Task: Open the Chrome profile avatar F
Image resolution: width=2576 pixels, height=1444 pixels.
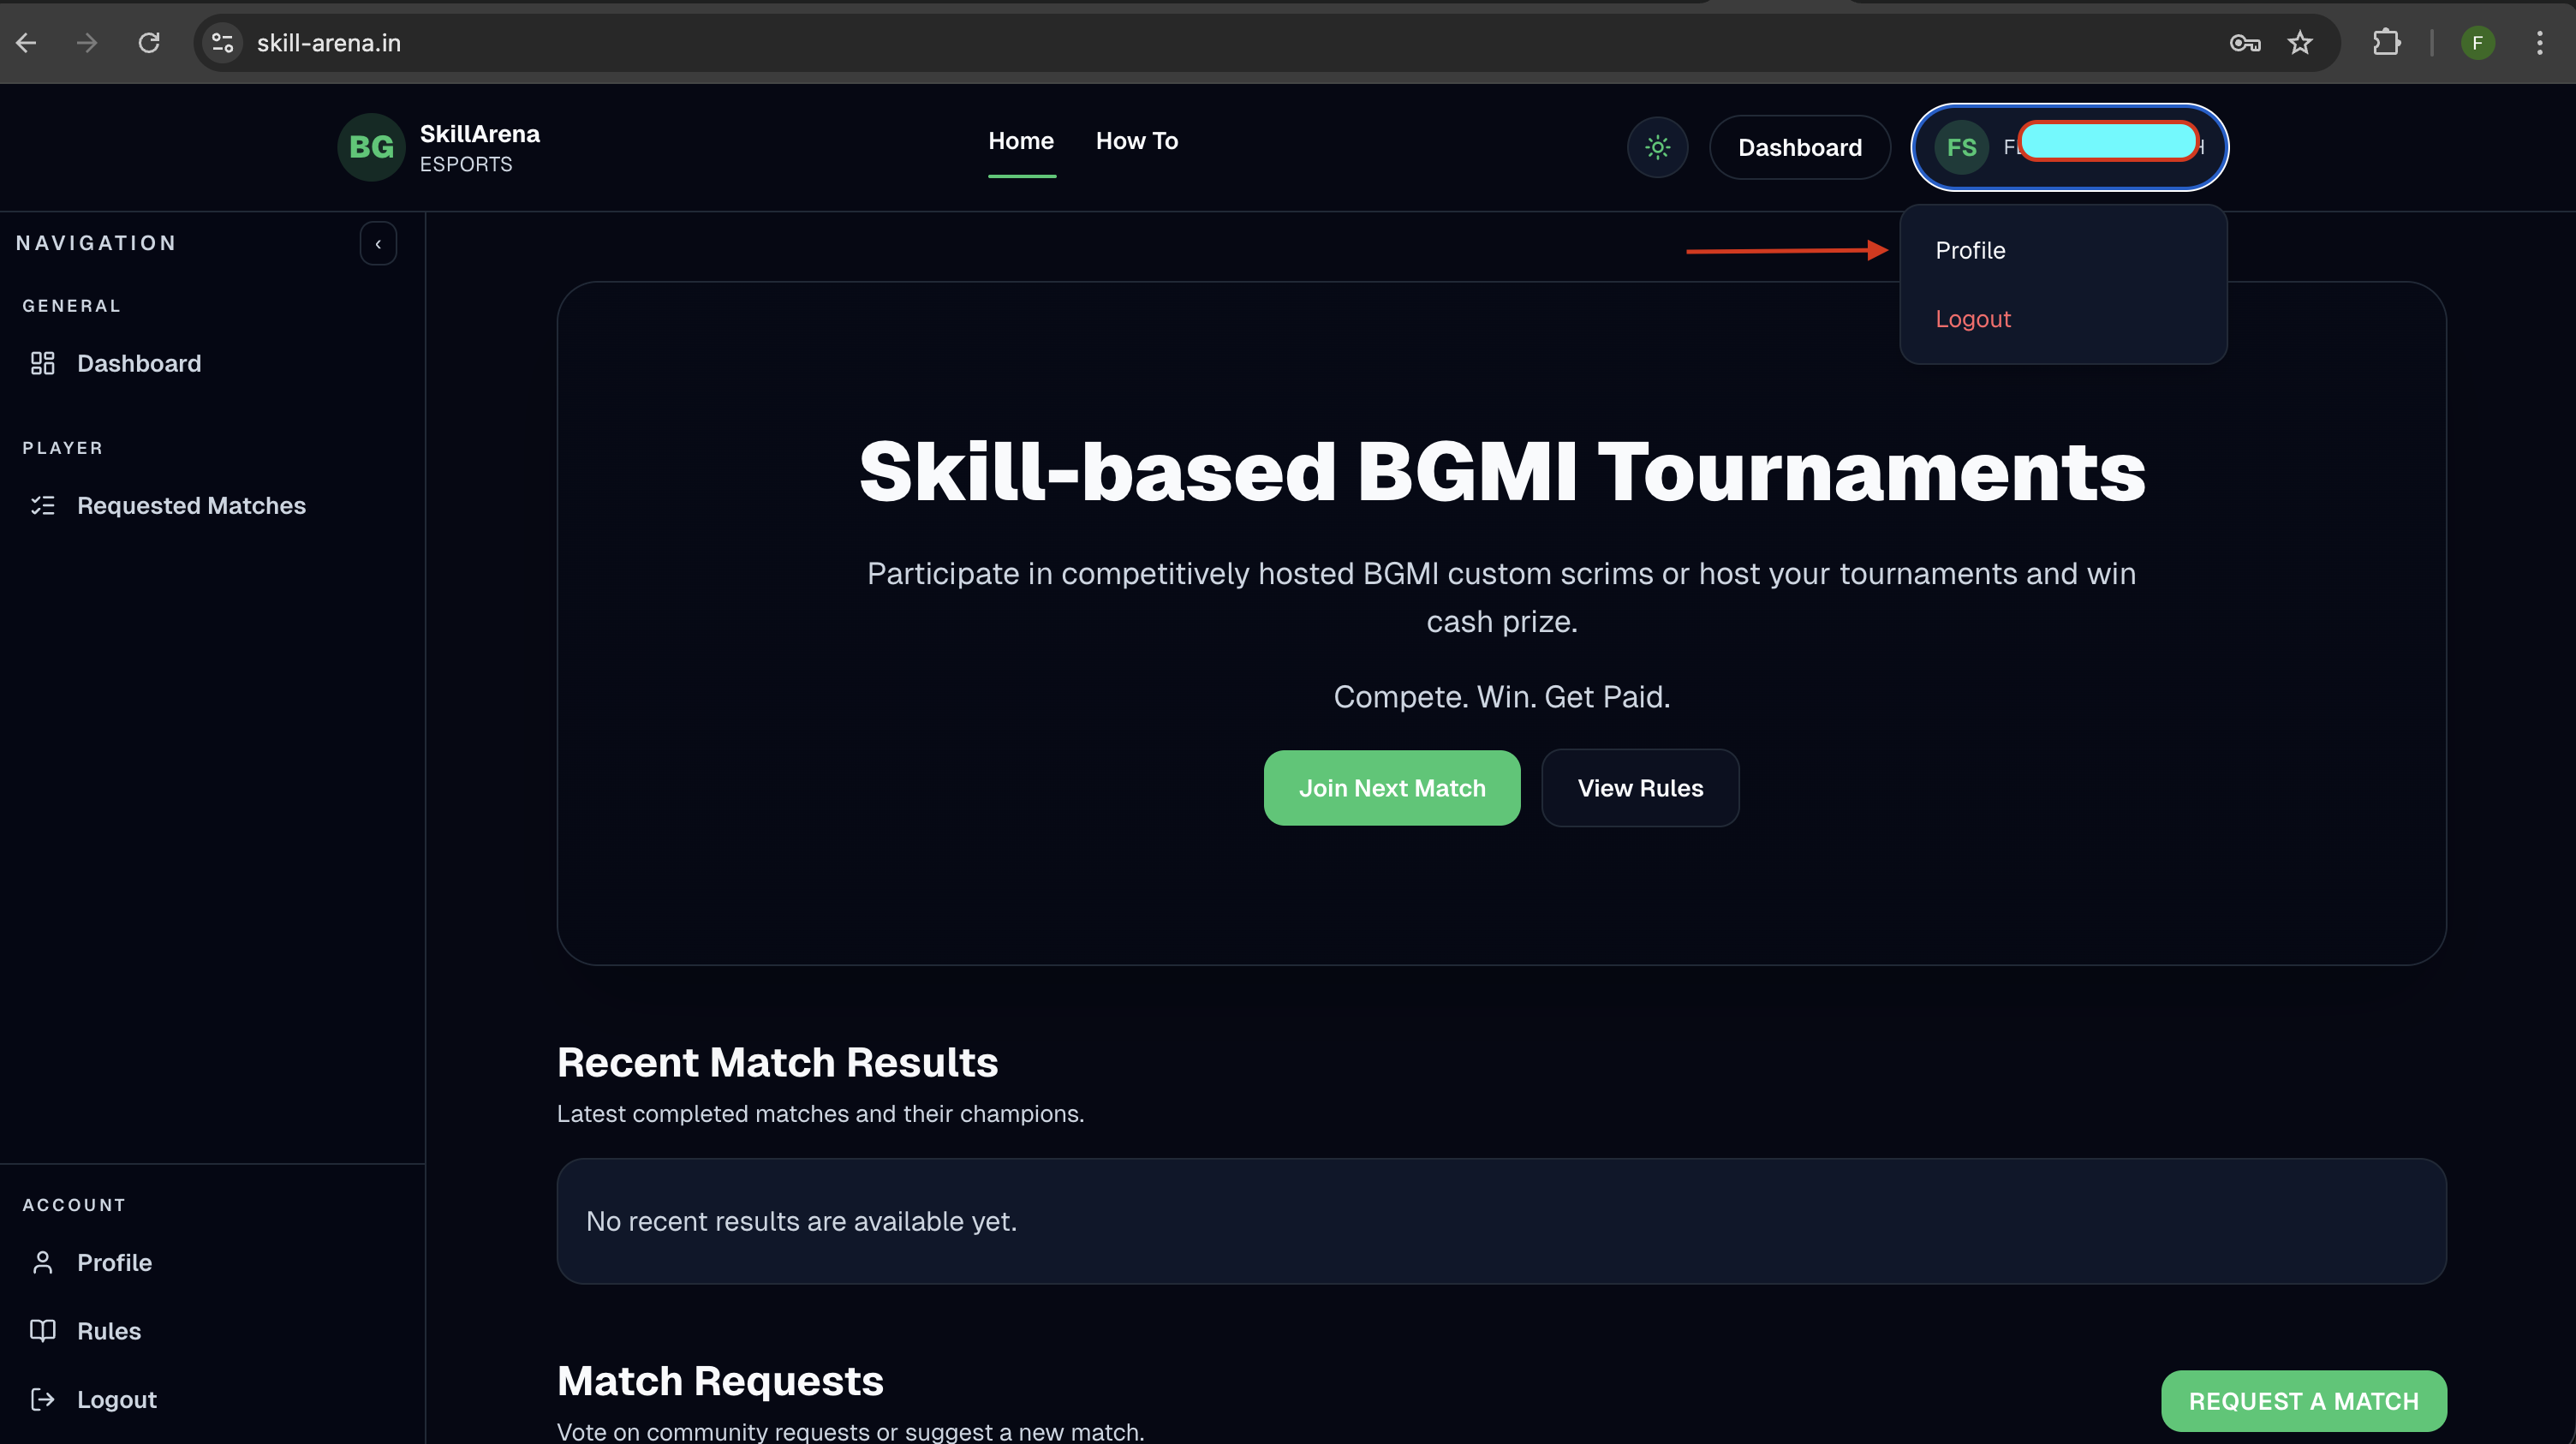Action: tap(2477, 43)
